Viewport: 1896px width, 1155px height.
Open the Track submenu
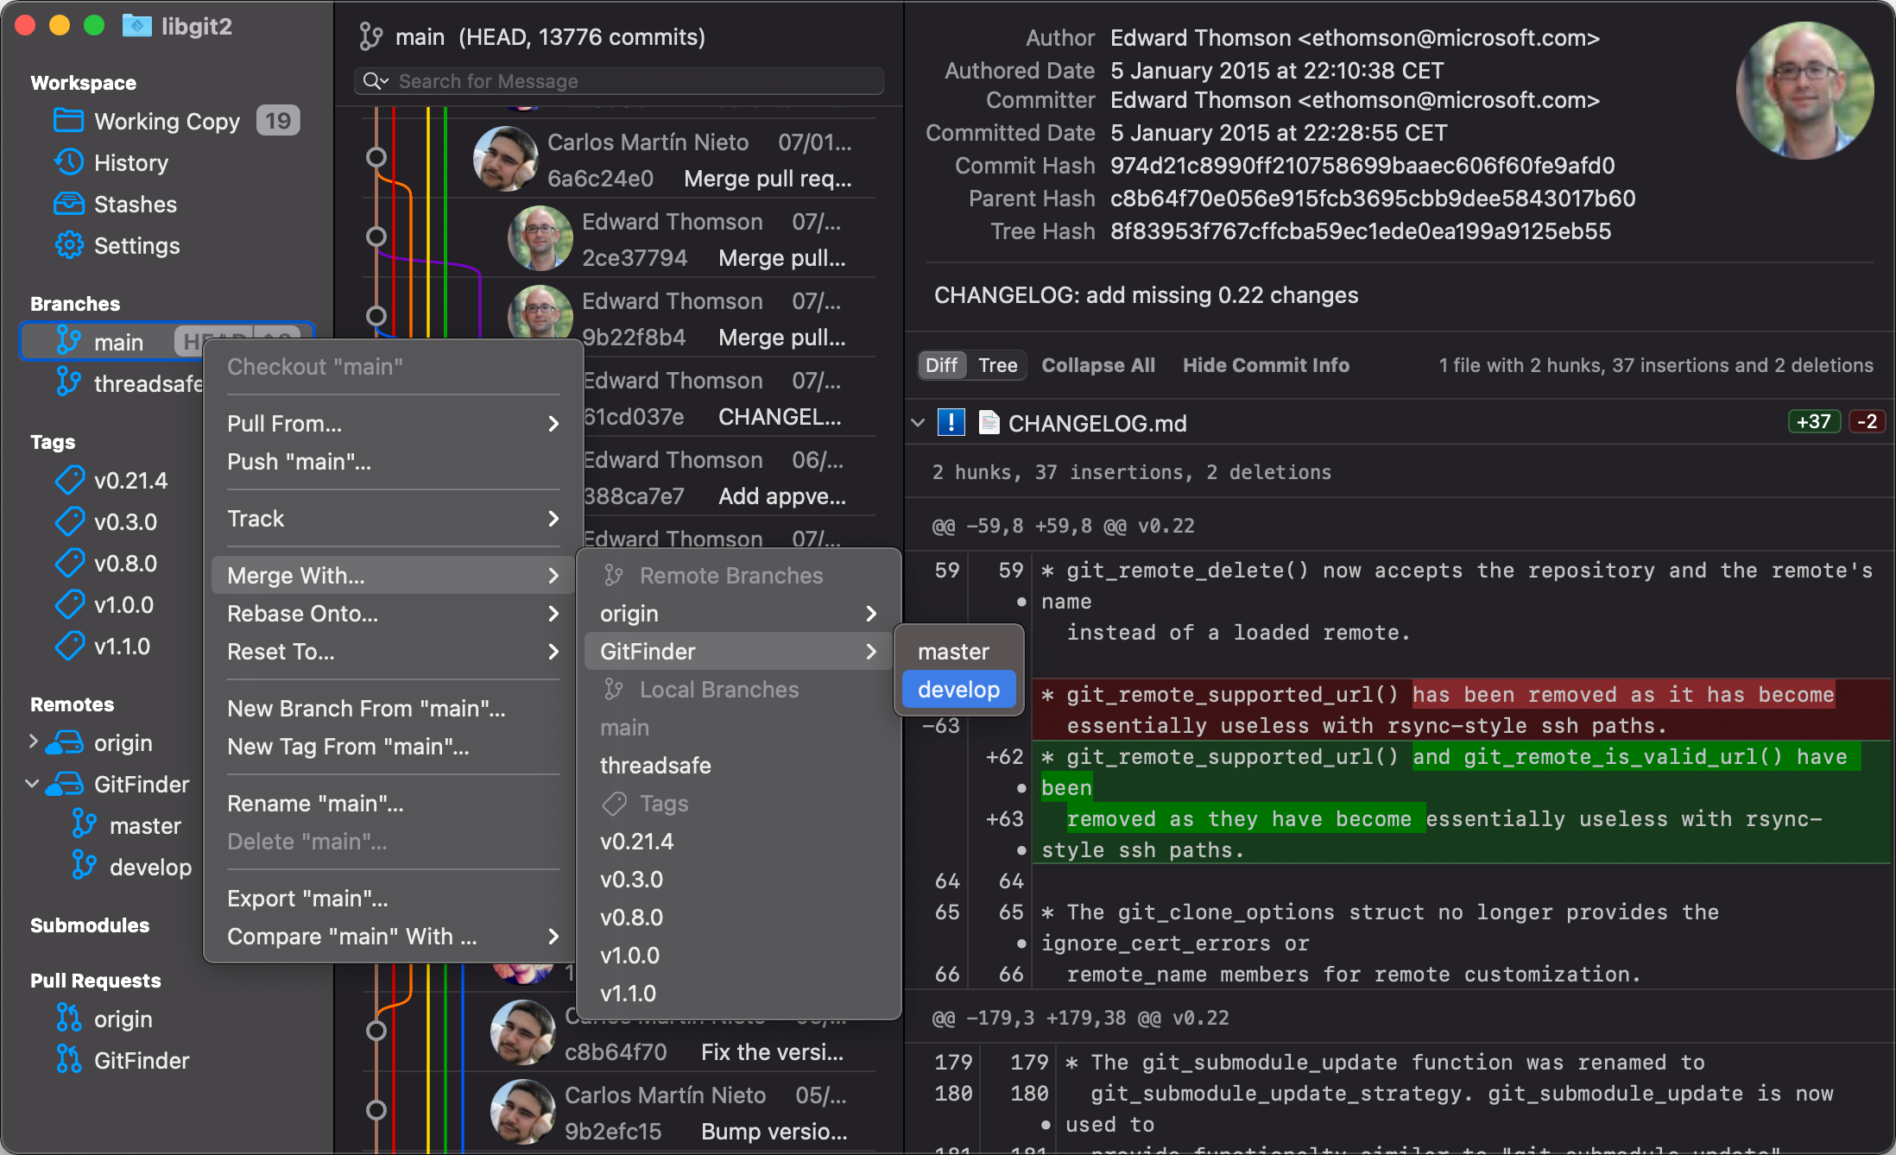[x=393, y=518]
